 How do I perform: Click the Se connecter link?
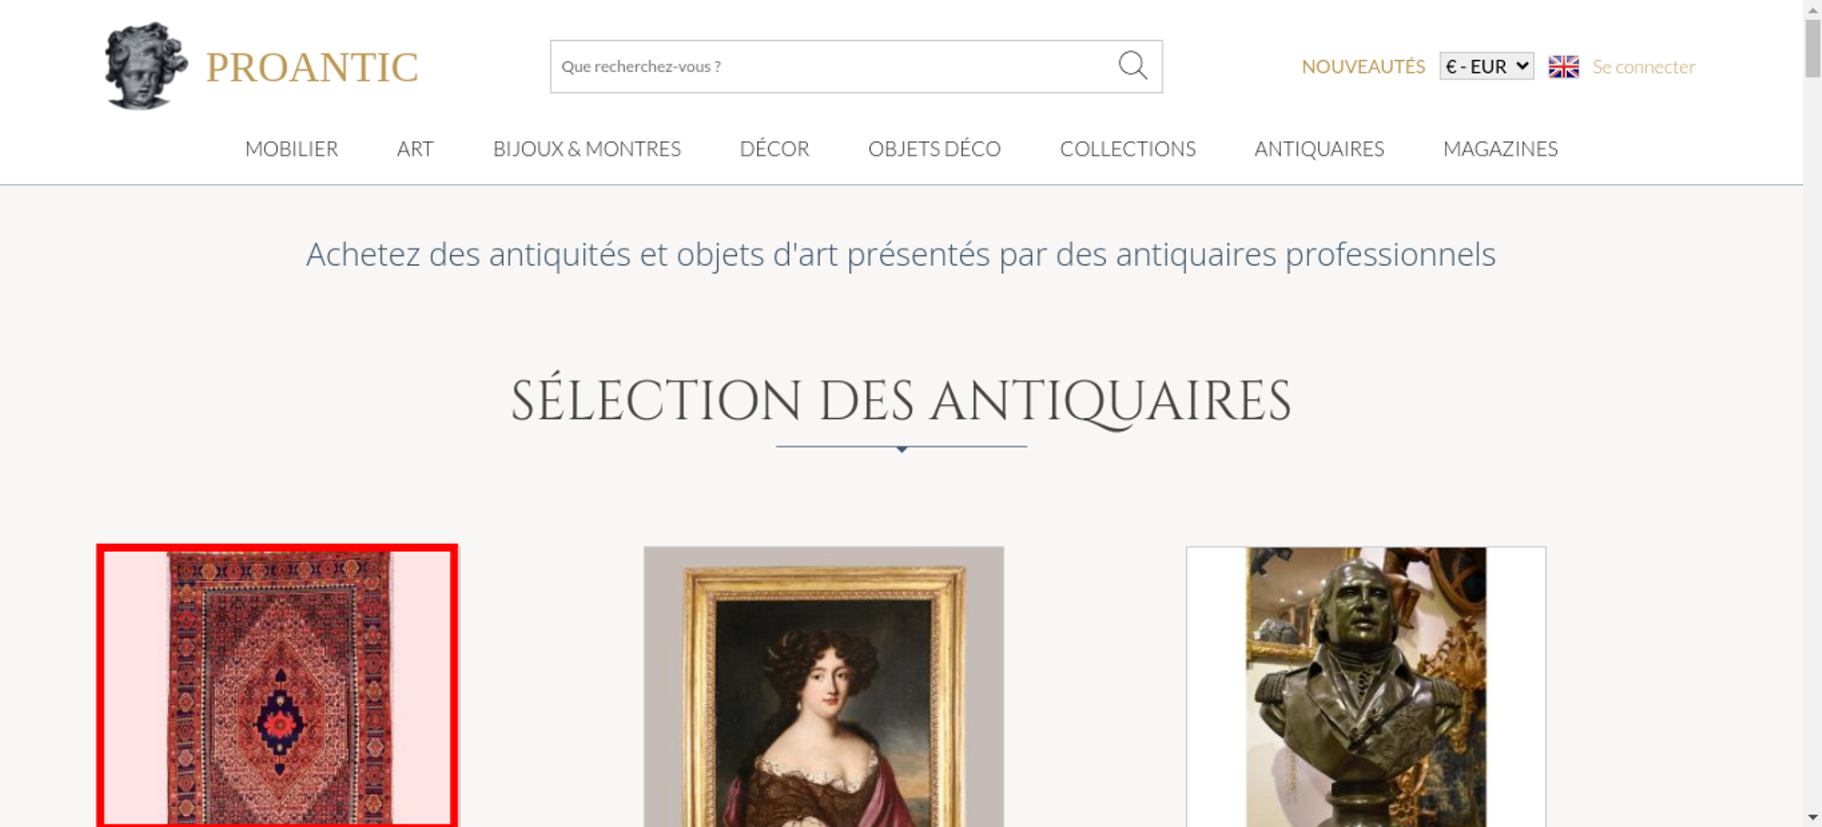[x=1643, y=66]
